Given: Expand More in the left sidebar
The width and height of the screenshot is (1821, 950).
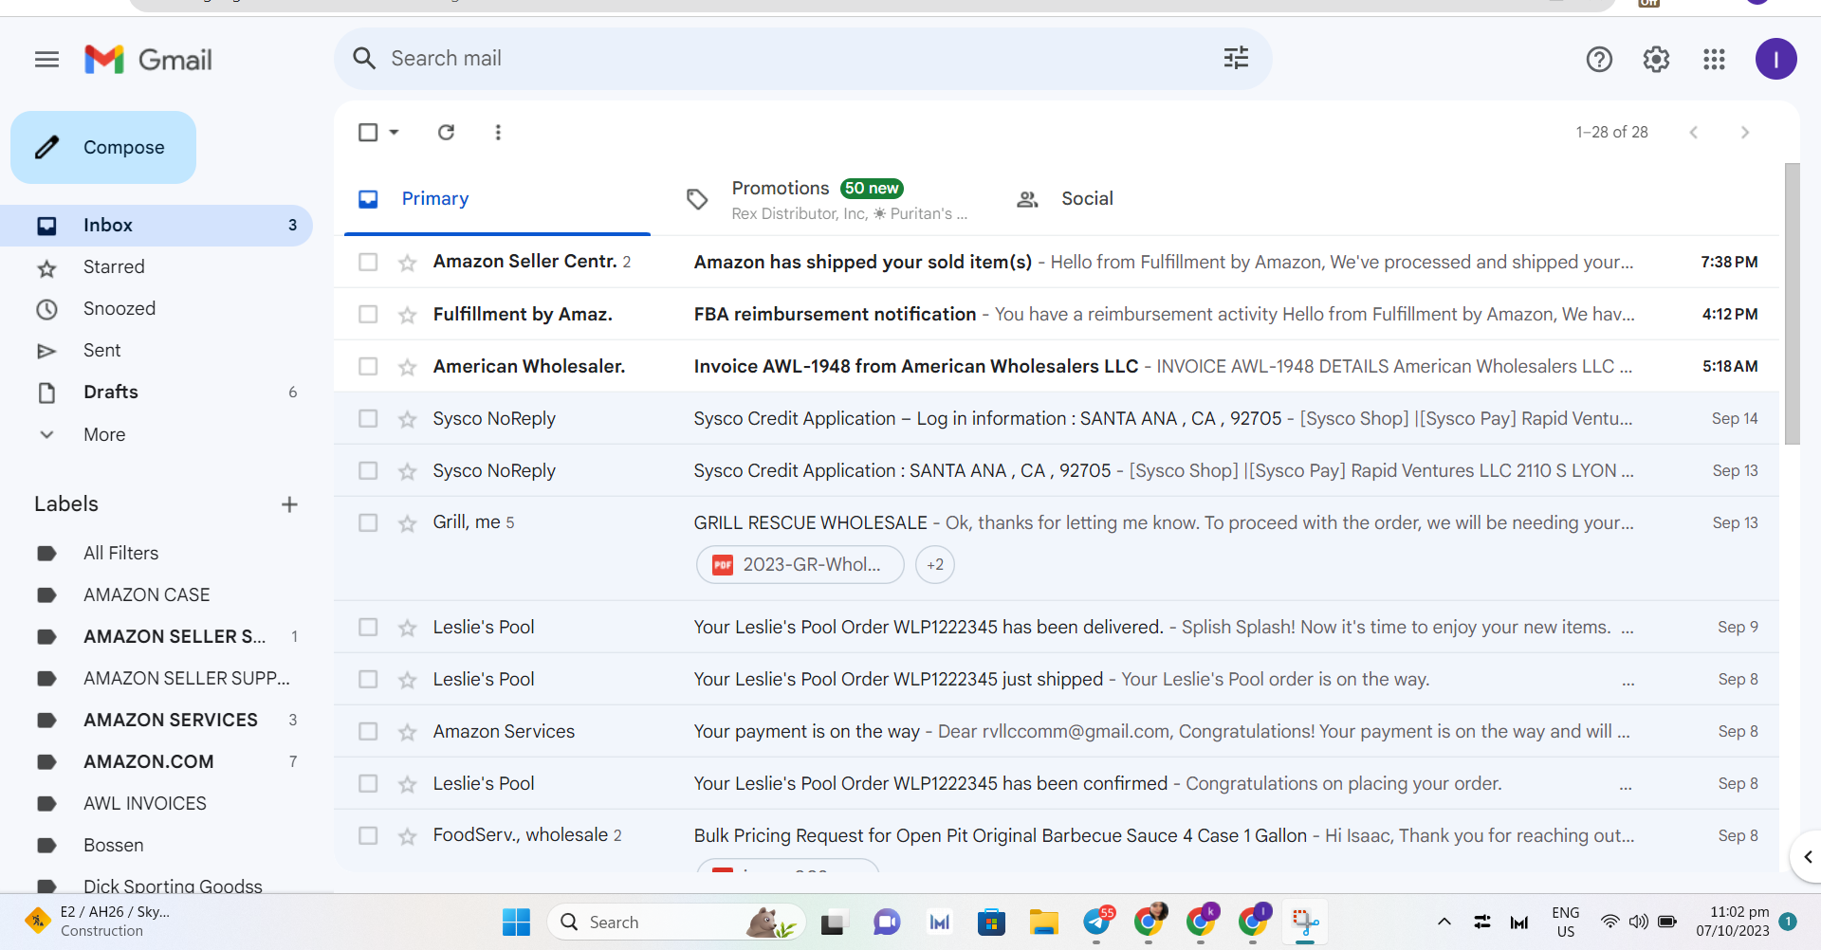Looking at the screenshot, I should pyautogui.click(x=104, y=434).
